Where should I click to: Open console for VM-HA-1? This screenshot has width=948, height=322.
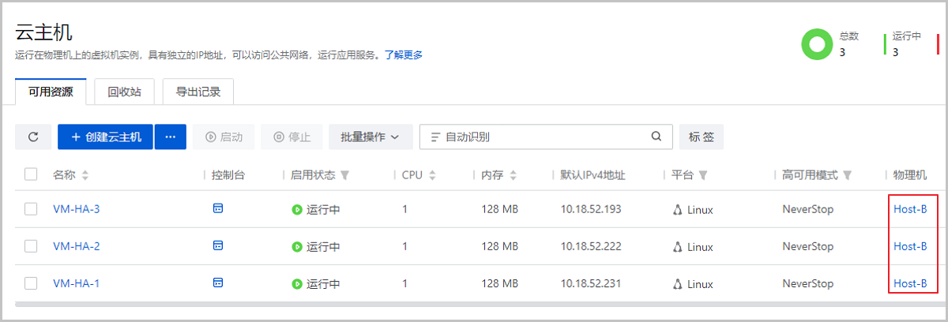point(218,283)
